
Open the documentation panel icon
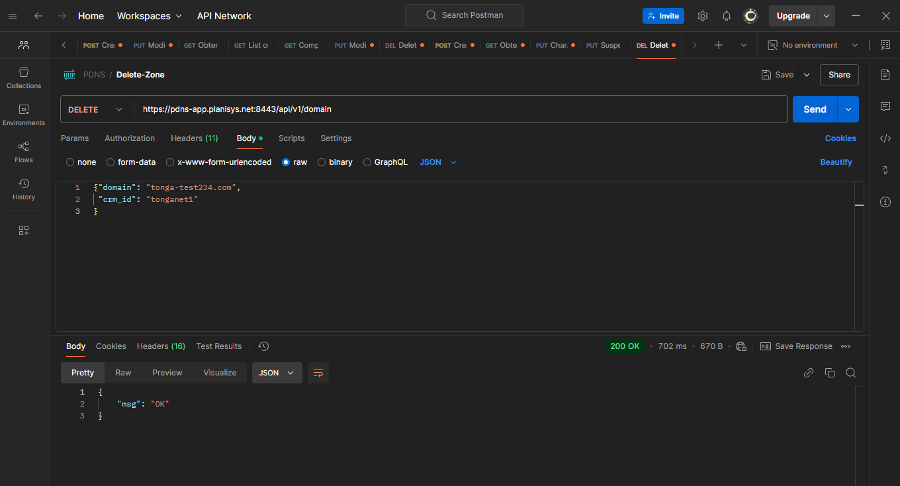[x=885, y=75]
